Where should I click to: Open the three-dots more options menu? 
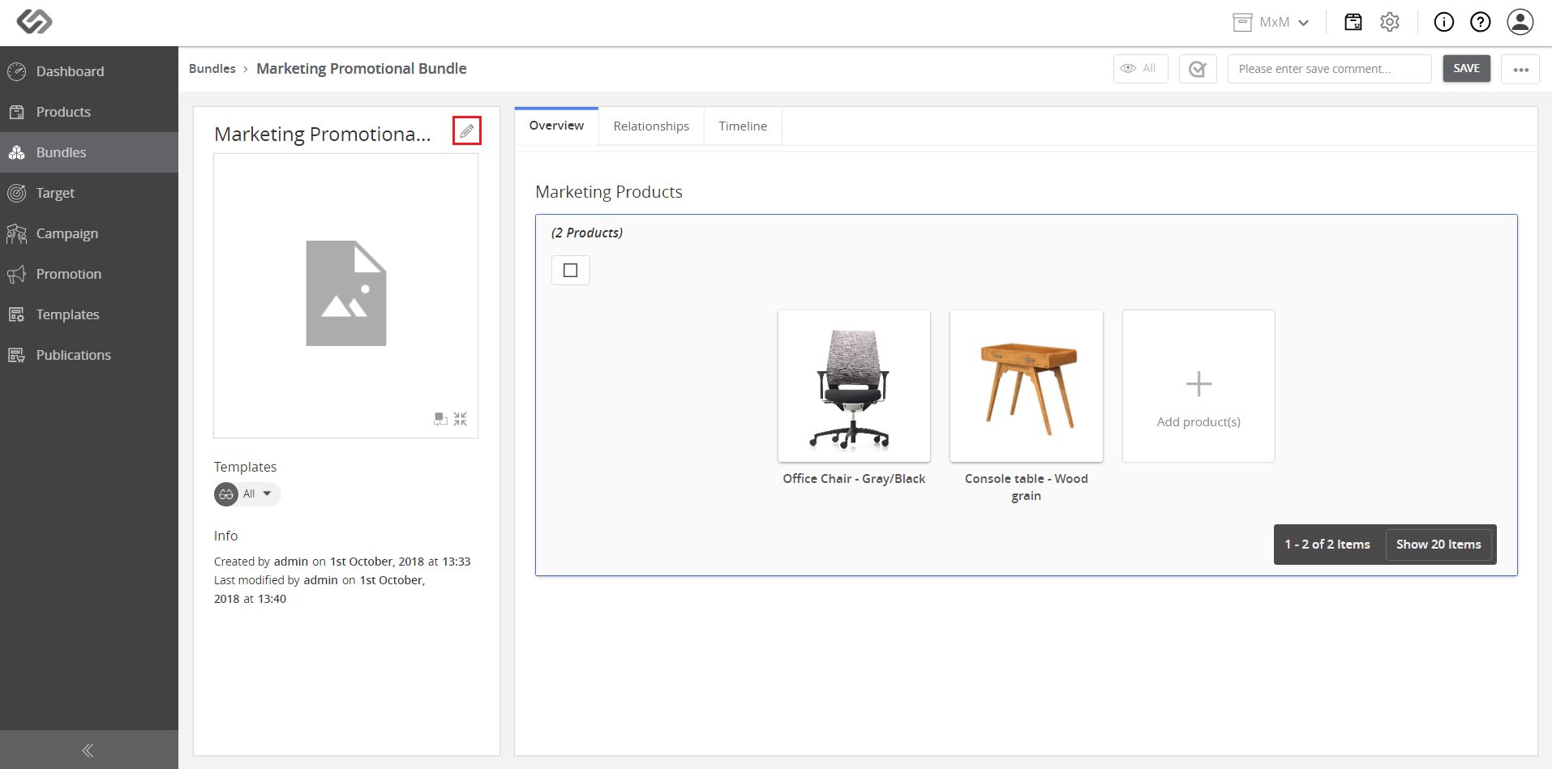click(1520, 69)
